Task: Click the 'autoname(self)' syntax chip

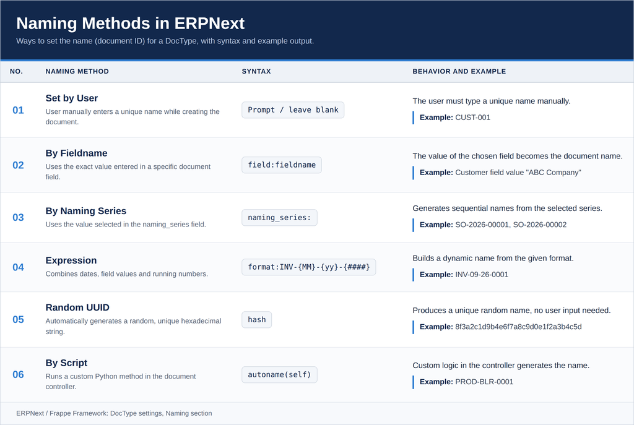Action: (x=279, y=374)
